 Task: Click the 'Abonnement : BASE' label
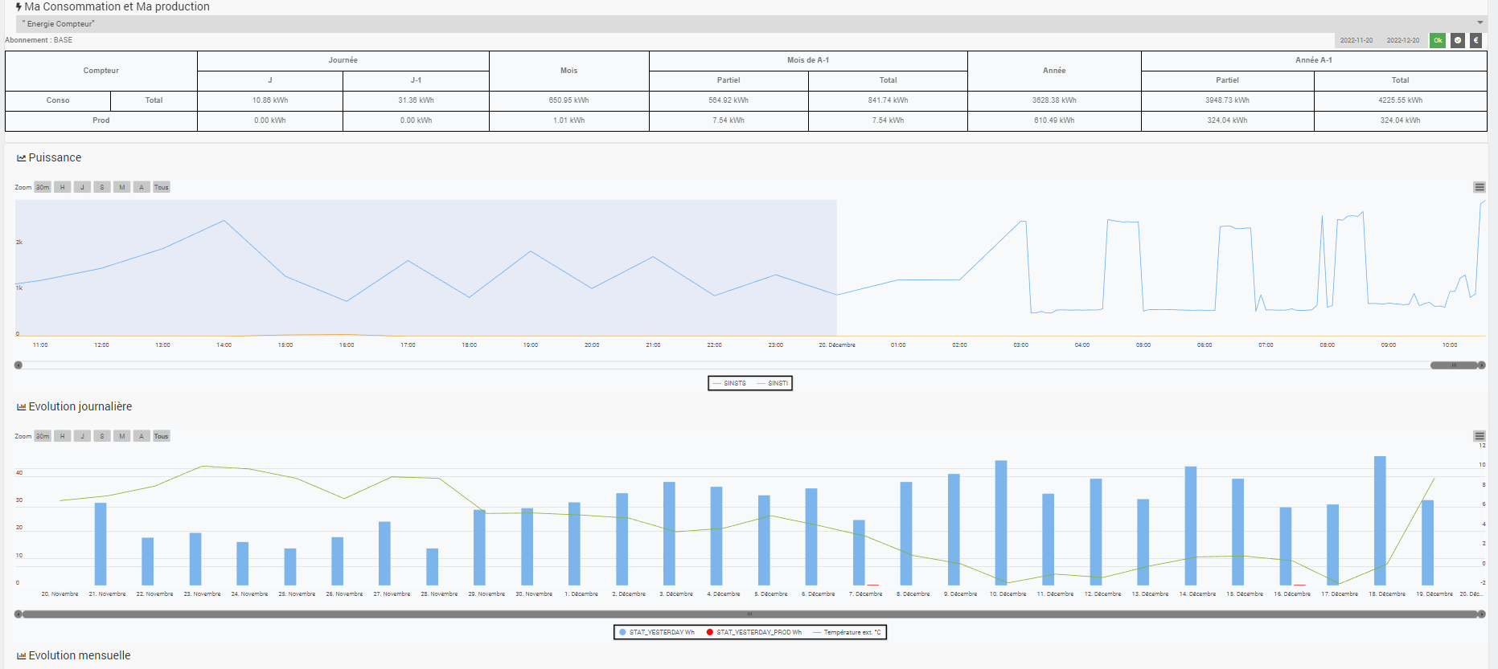(x=39, y=40)
